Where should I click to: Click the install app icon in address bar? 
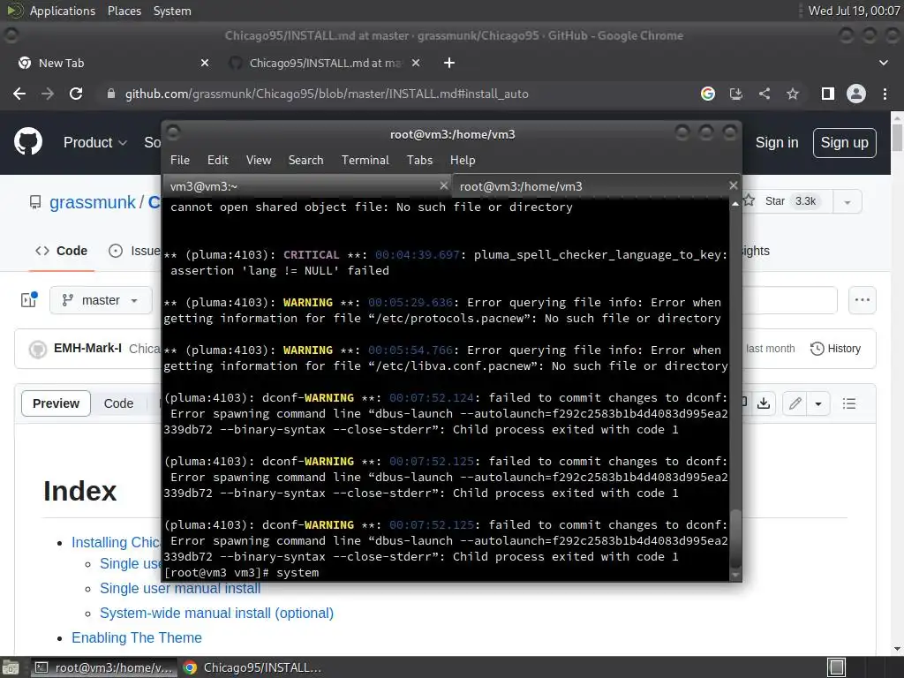736,94
